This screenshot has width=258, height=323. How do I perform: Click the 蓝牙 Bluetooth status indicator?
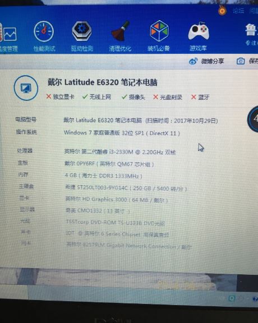(200, 97)
